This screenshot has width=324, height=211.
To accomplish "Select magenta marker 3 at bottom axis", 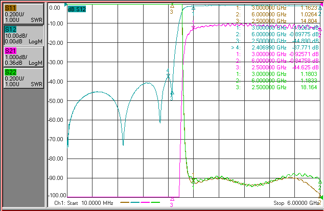I will 172,199.
